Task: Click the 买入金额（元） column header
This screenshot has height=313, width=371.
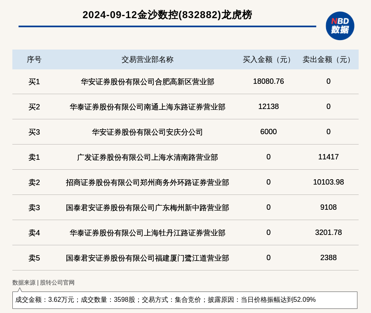Action: click(268, 59)
